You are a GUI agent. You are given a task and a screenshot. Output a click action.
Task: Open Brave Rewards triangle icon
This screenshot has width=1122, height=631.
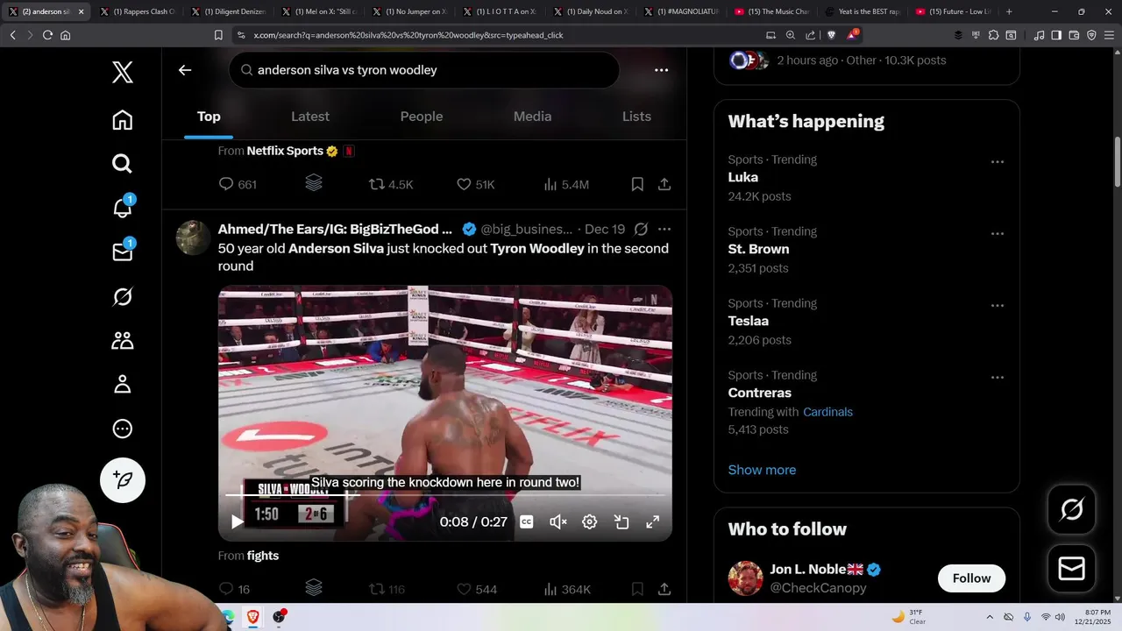(852, 35)
